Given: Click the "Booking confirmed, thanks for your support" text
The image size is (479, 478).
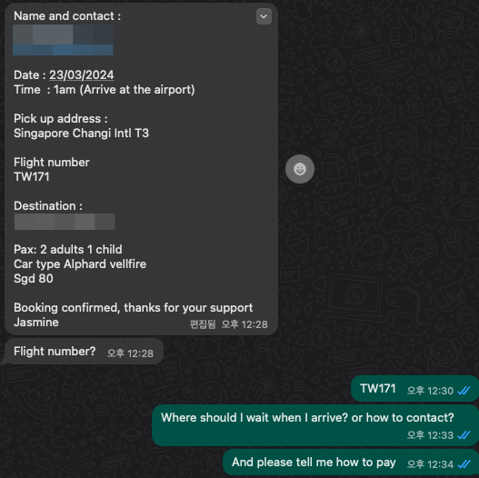Looking at the screenshot, I should (x=134, y=307).
